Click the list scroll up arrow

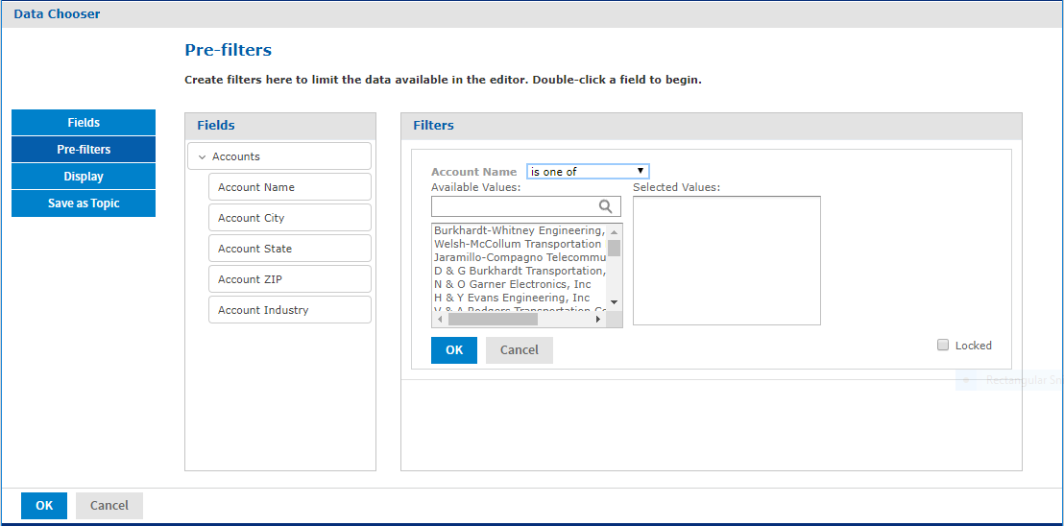pyautogui.click(x=614, y=230)
